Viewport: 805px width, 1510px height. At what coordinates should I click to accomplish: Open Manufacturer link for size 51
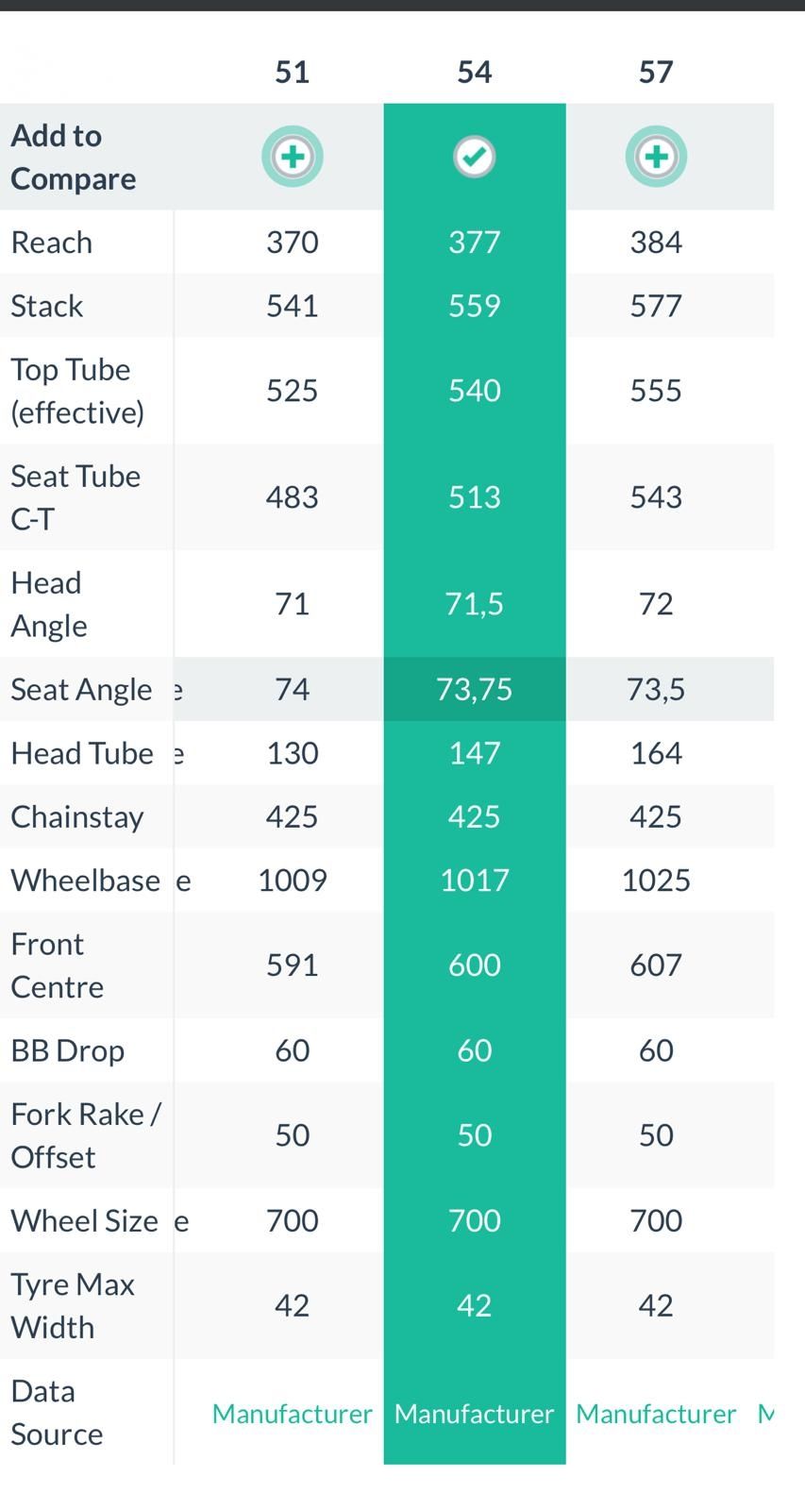293,1414
